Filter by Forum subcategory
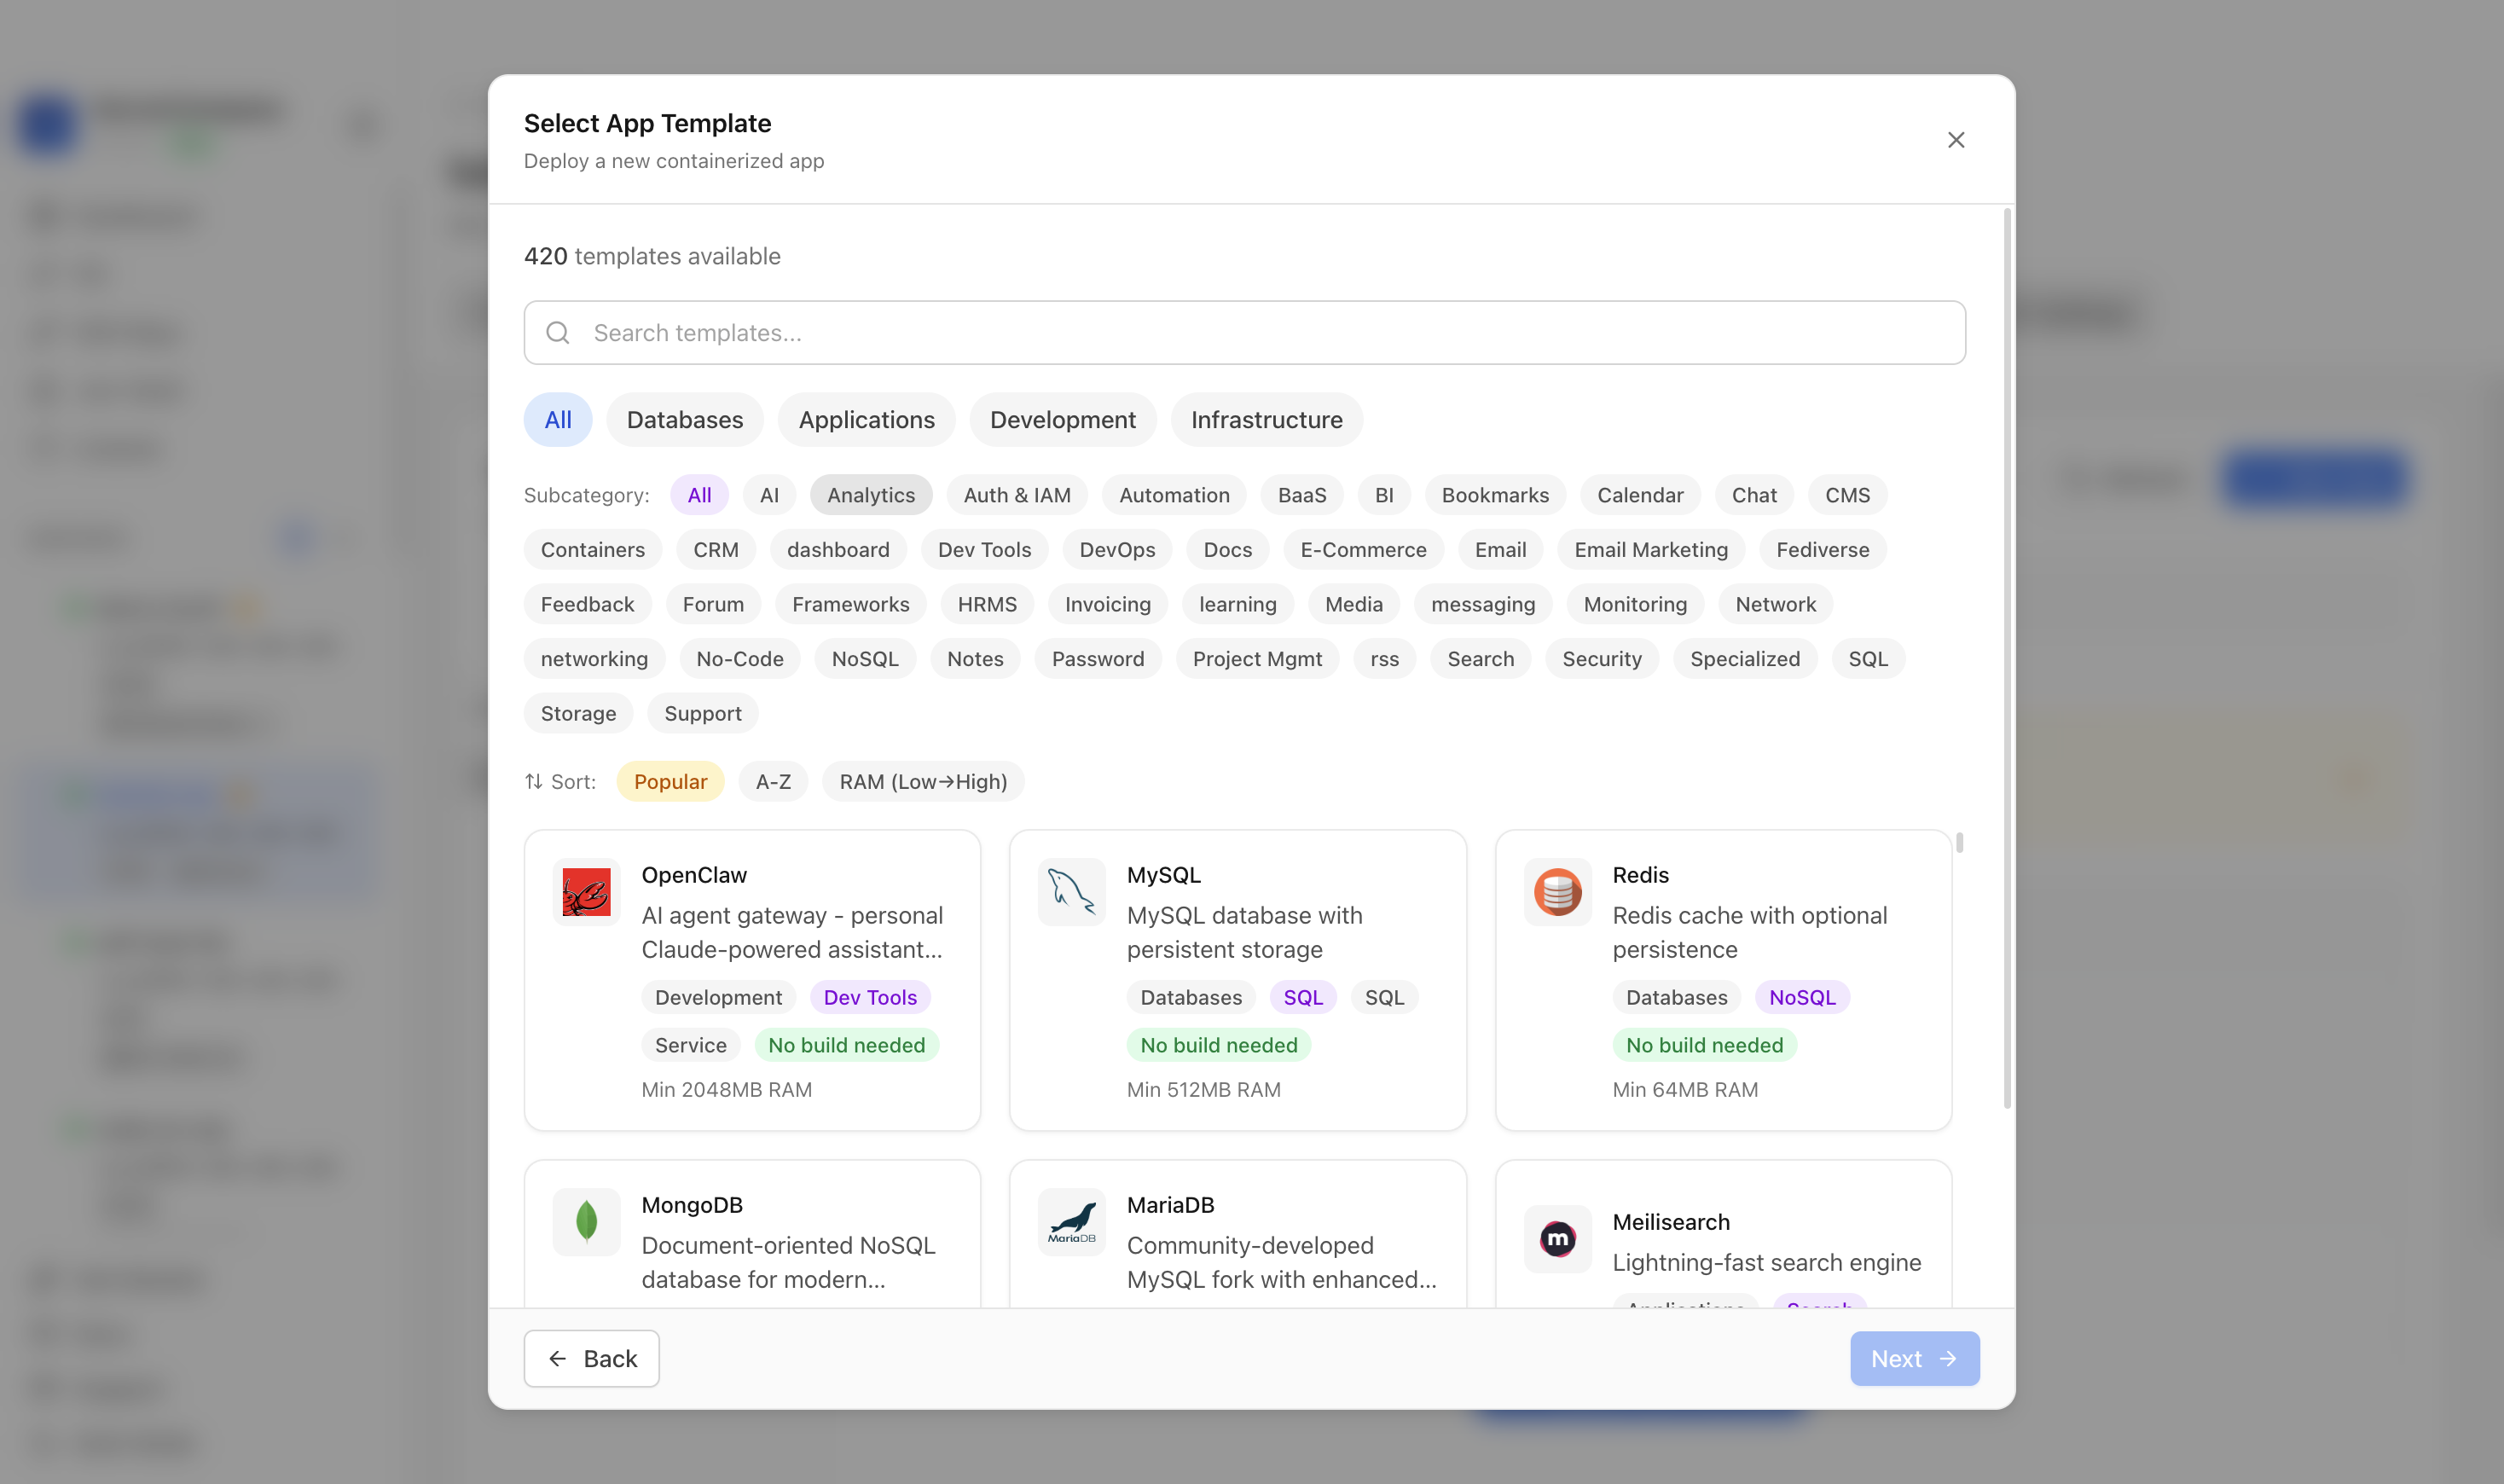 [x=713, y=604]
